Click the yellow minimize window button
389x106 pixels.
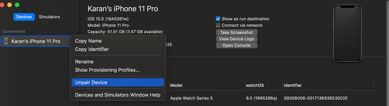coord(9,5)
